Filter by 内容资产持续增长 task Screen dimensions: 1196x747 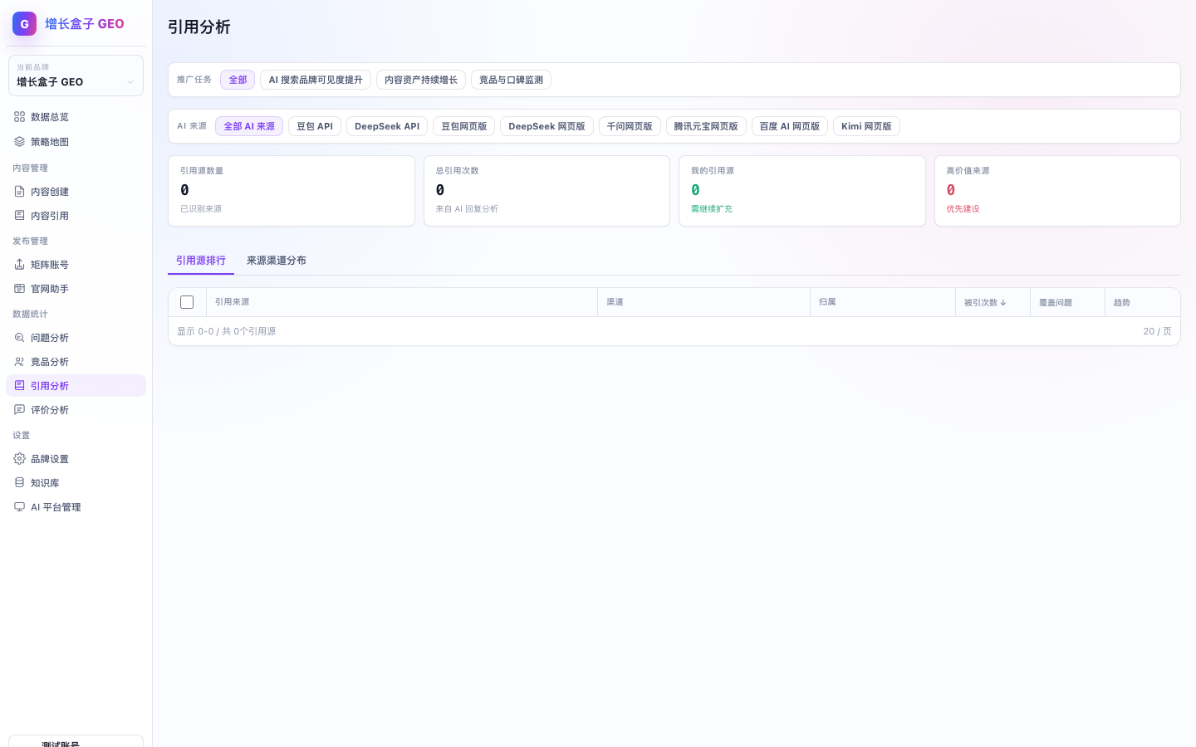pos(421,80)
